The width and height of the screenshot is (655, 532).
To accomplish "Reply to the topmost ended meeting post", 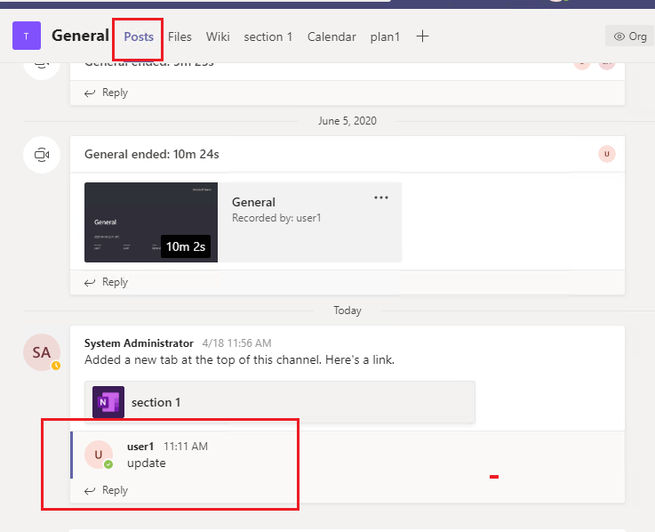I will click(106, 93).
